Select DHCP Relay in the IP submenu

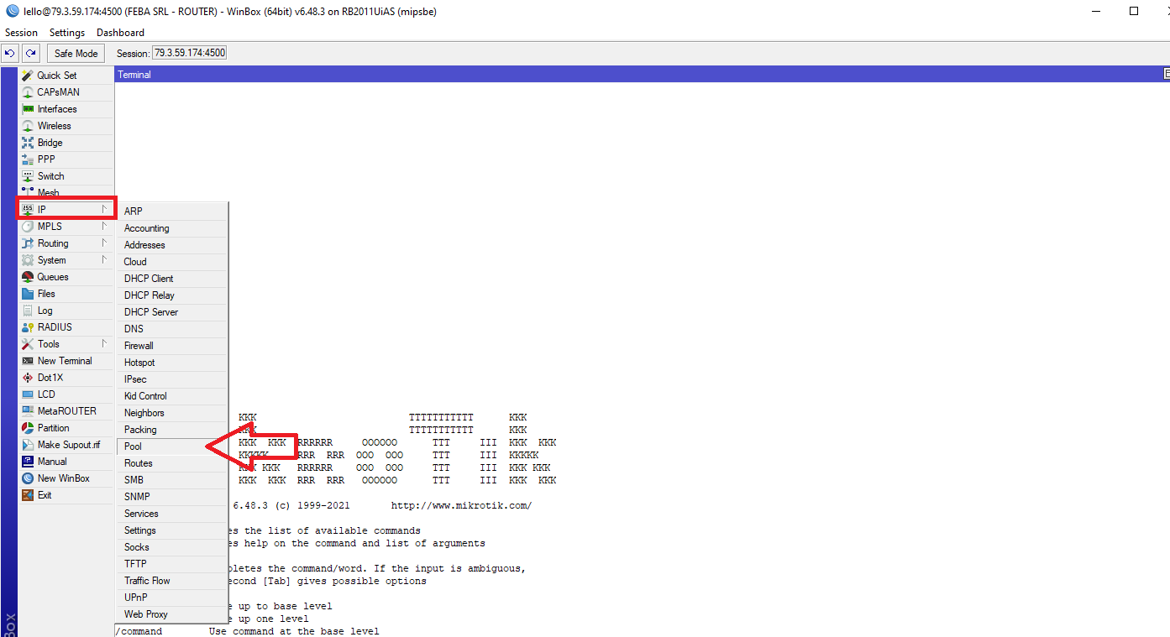click(x=172, y=295)
